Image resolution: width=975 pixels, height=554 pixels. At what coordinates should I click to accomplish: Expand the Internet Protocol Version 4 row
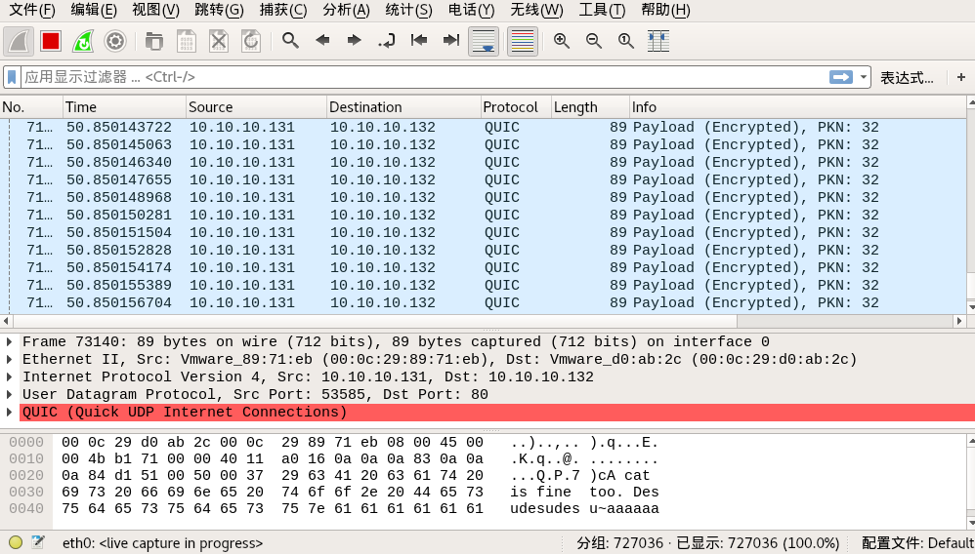pyautogui.click(x=10, y=376)
